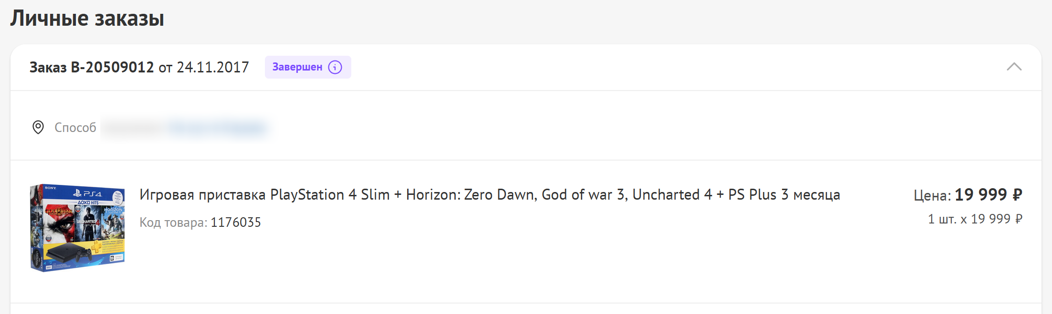Click the Личные заказы page heading

[87, 19]
